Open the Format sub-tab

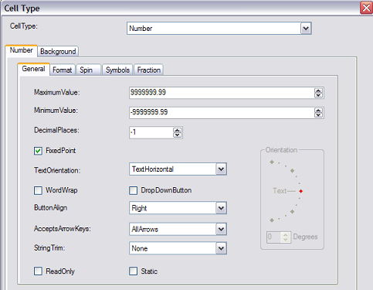[63, 70]
